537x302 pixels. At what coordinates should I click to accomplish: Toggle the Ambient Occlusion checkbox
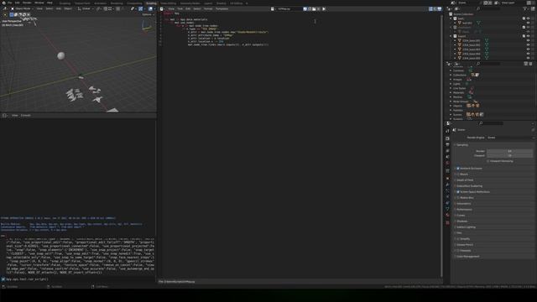pos(458,169)
